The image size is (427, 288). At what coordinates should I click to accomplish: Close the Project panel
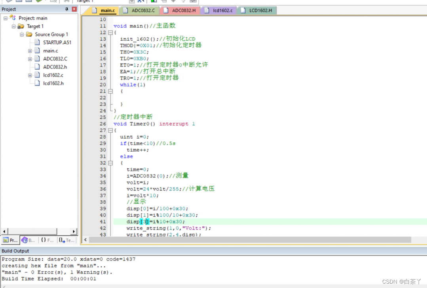(74, 9)
